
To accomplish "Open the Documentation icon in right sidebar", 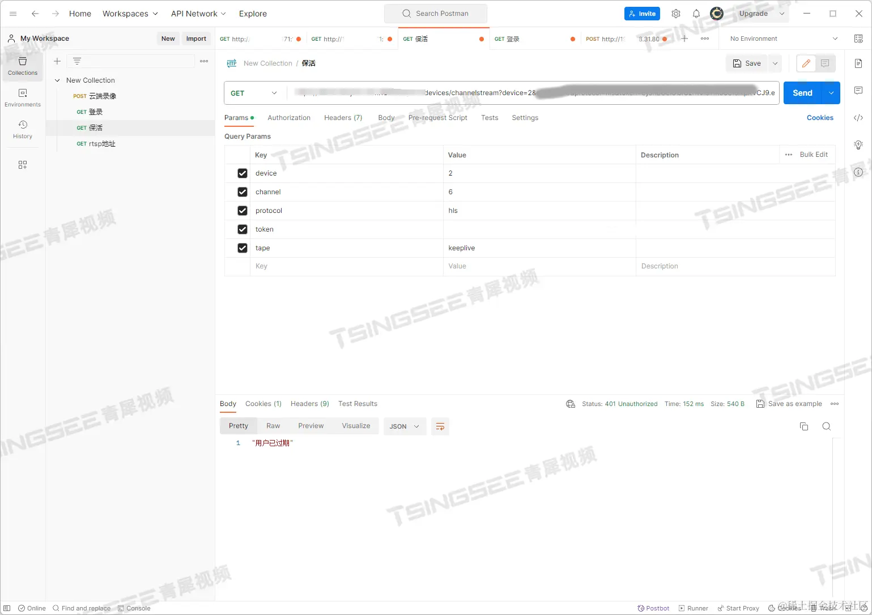I will point(858,63).
